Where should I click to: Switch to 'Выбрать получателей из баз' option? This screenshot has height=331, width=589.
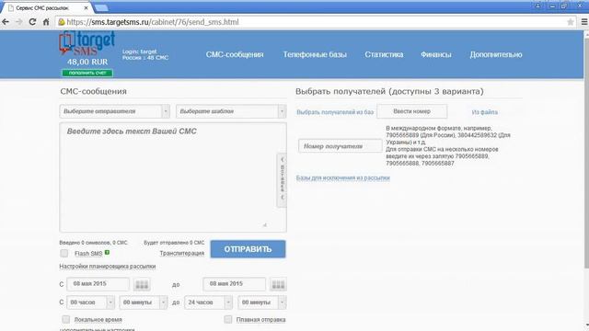coord(335,112)
